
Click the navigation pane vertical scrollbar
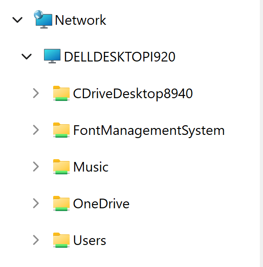pyautogui.click(x=261, y=133)
